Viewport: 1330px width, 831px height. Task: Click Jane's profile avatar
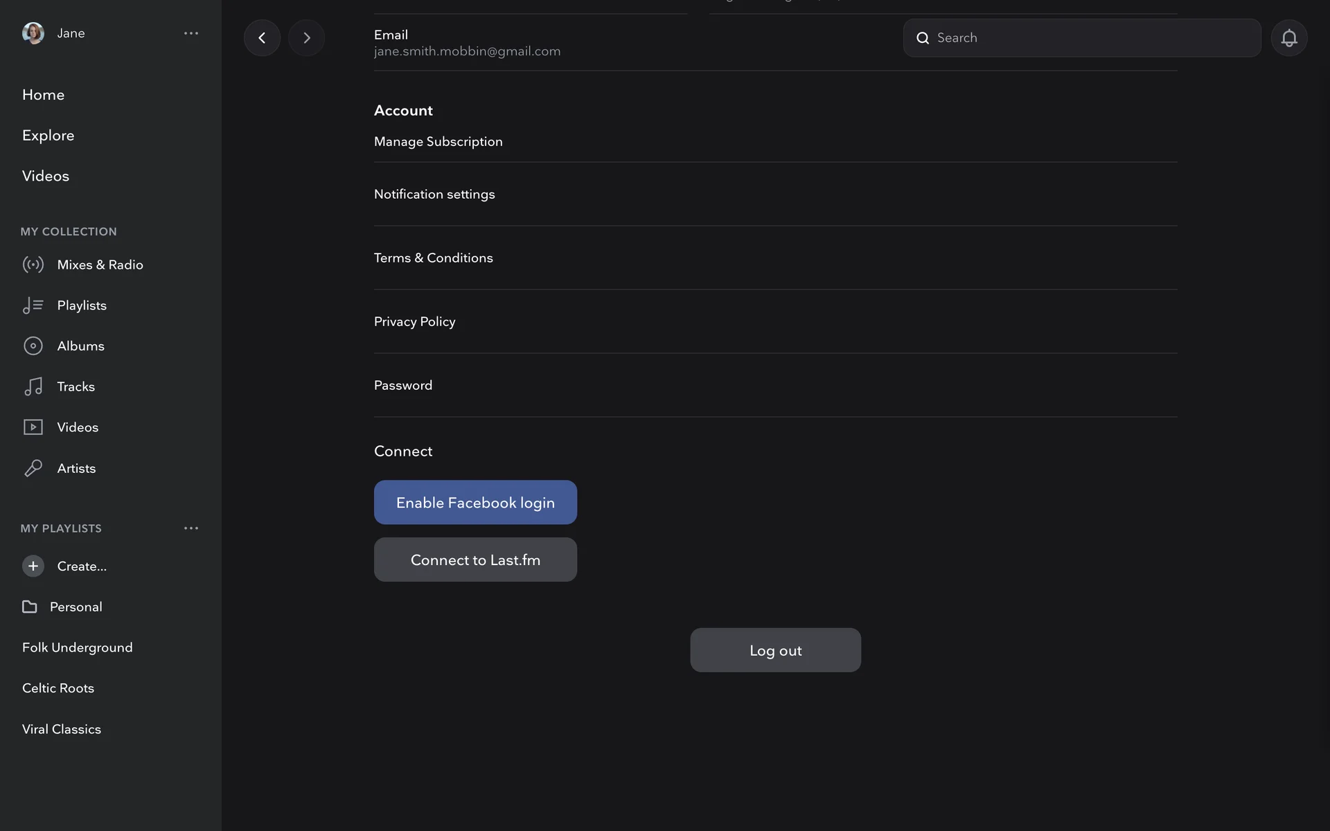coord(33,33)
